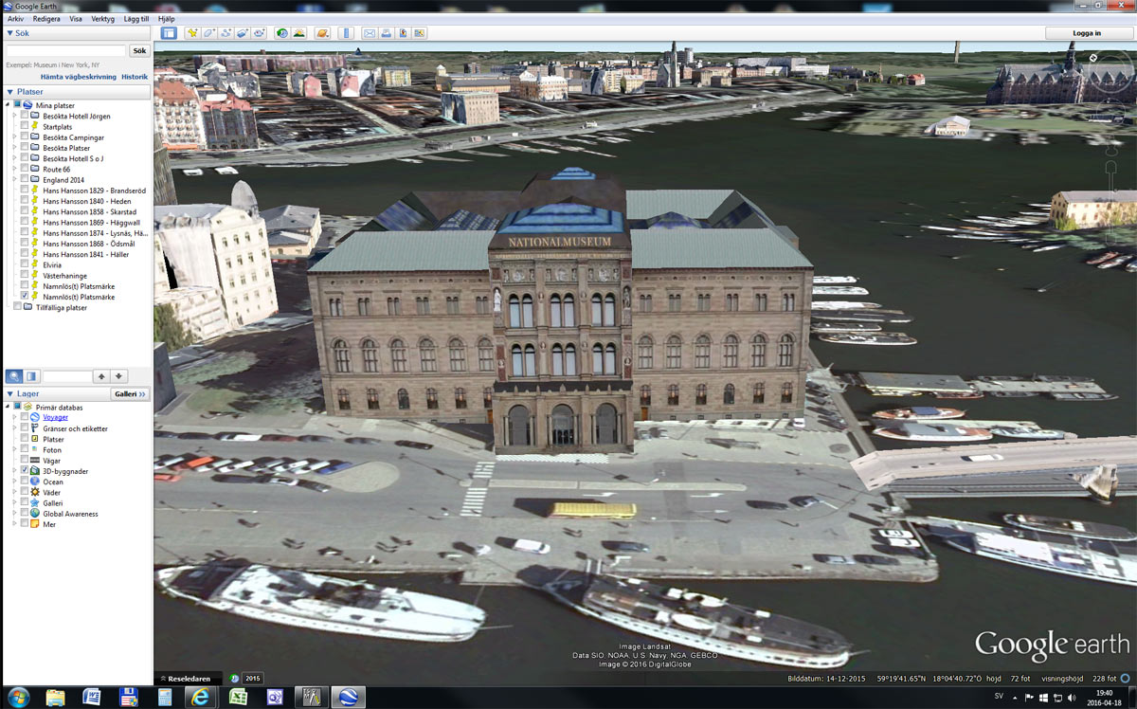
Task: Expand the Mer layer group
Action: [x=14, y=524]
